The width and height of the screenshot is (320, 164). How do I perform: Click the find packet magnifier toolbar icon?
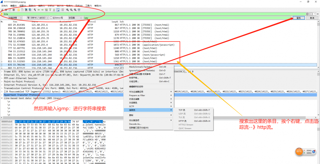pyautogui.click(x=34, y=10)
